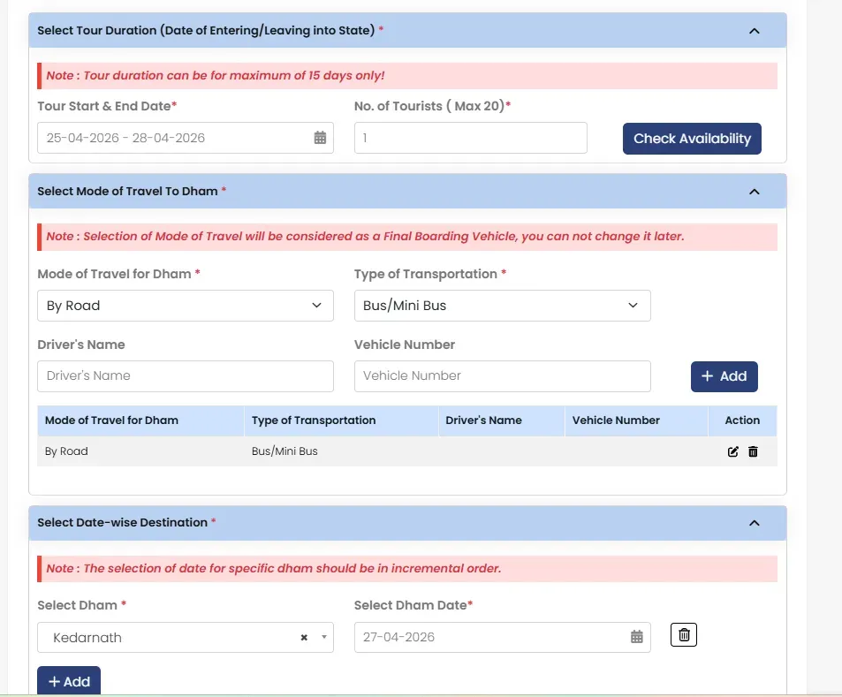Screen dimensions: 842x697
Task: Collapse the Select Date-wise Destination section
Action: click(x=754, y=523)
